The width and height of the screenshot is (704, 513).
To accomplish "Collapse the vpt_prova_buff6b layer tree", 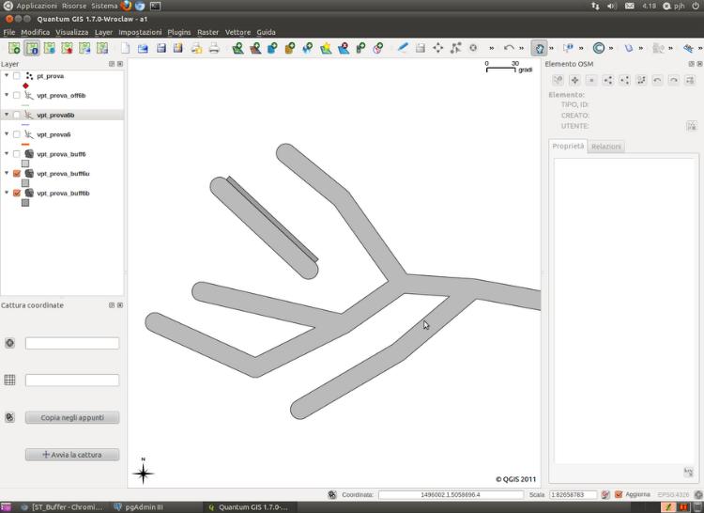I will [x=7, y=193].
